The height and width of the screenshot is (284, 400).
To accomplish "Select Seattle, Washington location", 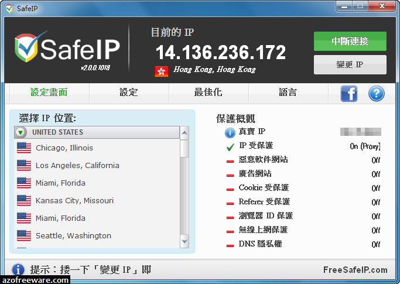I will pyautogui.click(x=97, y=235).
